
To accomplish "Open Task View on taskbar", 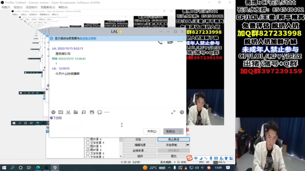I will click(29, 168).
